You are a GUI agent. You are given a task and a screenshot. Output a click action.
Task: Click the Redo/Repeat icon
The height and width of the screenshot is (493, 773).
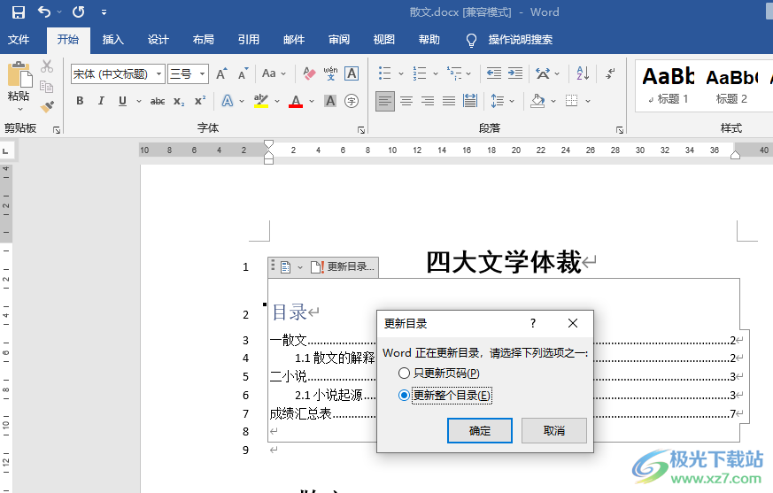coord(79,12)
